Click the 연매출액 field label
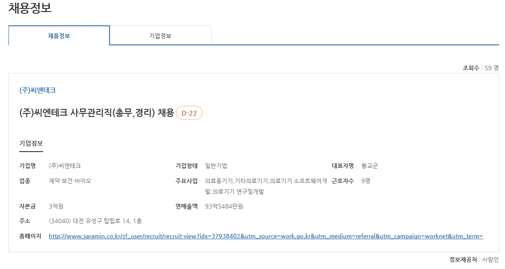 pos(187,206)
